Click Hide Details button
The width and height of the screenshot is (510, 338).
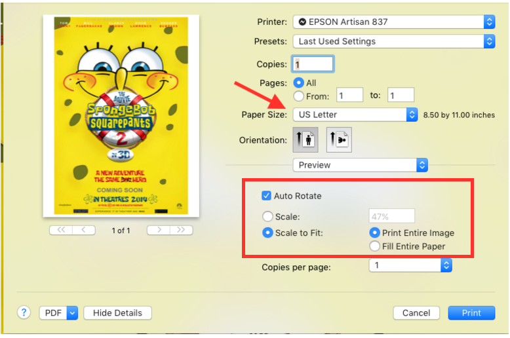(x=117, y=313)
